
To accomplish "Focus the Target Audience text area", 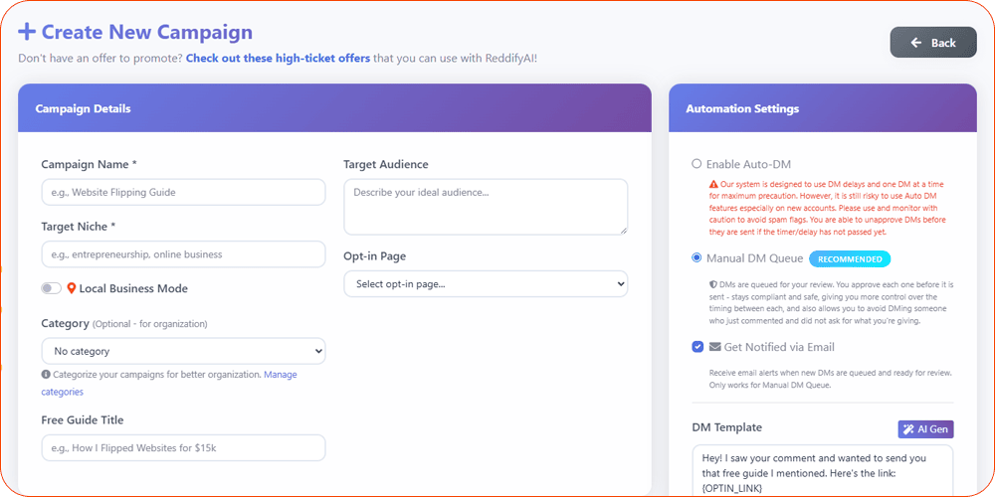I will (486, 206).
